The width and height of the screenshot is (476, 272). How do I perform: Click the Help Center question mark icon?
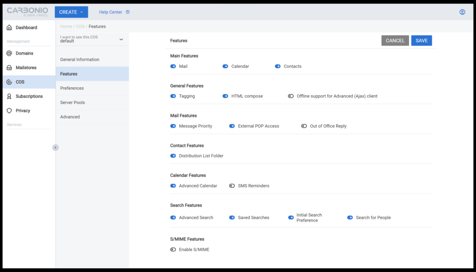127,12
